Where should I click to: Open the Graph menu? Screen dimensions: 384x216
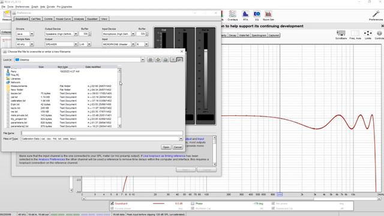click(35, 7)
